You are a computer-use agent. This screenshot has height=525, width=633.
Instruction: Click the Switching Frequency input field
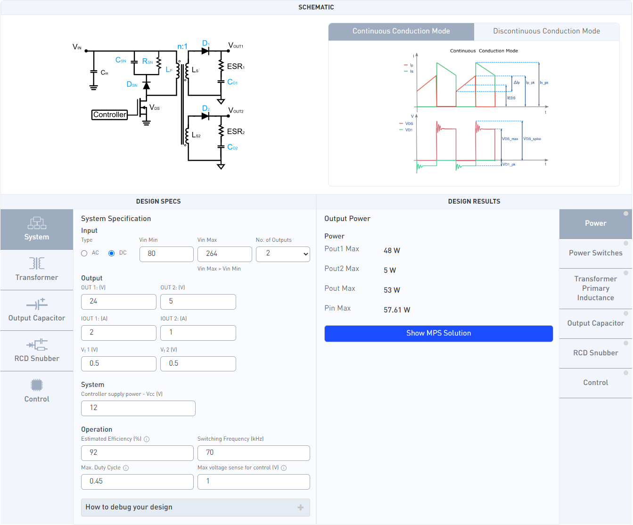(x=254, y=453)
